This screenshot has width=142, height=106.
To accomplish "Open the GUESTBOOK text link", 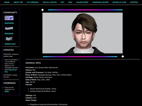I will click(9, 23).
